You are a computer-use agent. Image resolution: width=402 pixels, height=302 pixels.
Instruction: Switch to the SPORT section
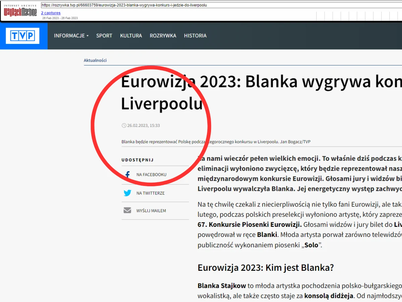[x=104, y=36]
